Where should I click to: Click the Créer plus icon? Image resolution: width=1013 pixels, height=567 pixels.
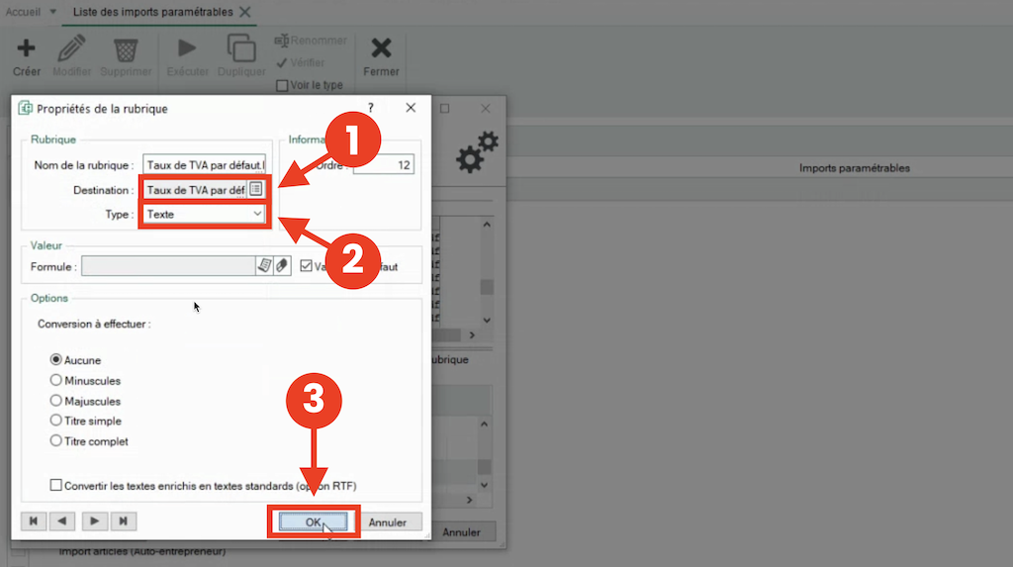pyautogui.click(x=26, y=48)
